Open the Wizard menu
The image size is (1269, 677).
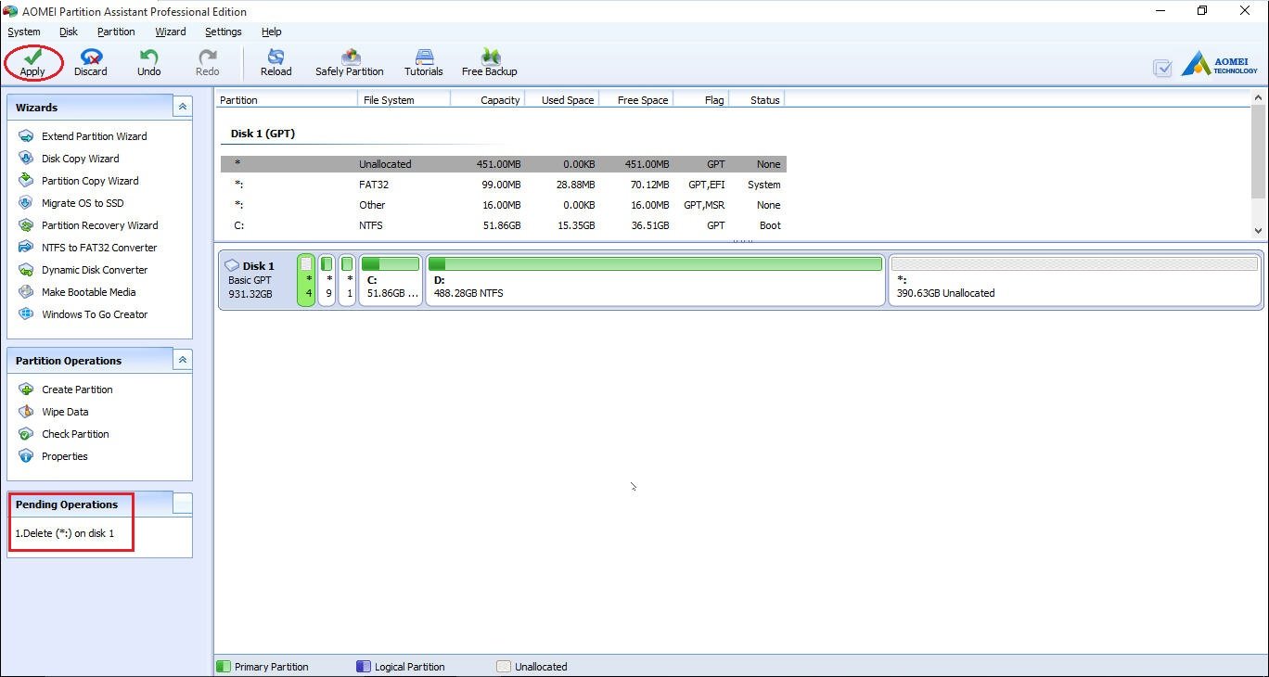[x=171, y=32]
